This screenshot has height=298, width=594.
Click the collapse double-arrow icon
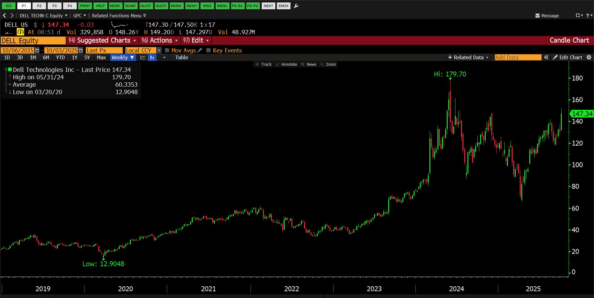(x=546, y=57)
